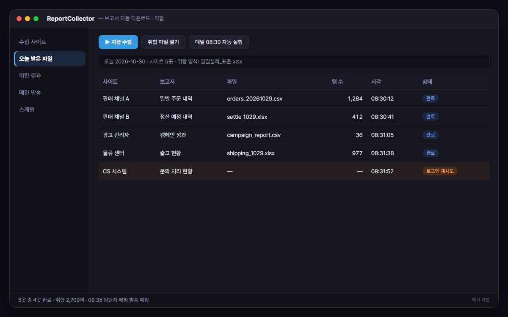Viewport: 508px width, 317px height.
Task: Click the 행 수 column header
Action: 337,82
